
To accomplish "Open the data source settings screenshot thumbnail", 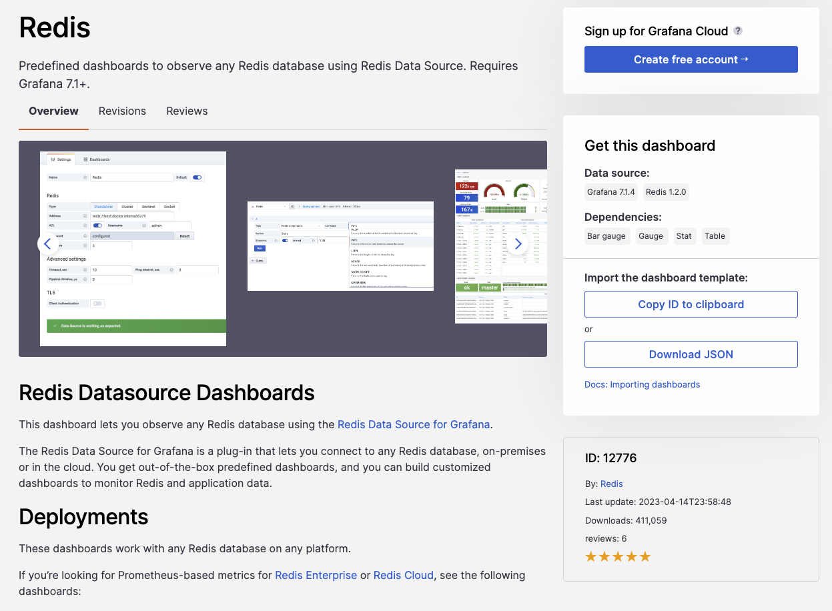I will (x=133, y=249).
